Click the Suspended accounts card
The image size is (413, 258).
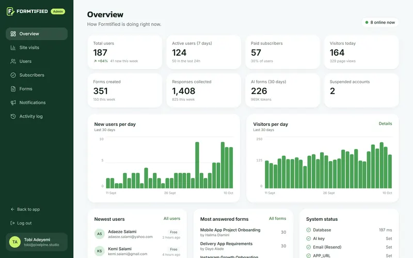point(361,90)
